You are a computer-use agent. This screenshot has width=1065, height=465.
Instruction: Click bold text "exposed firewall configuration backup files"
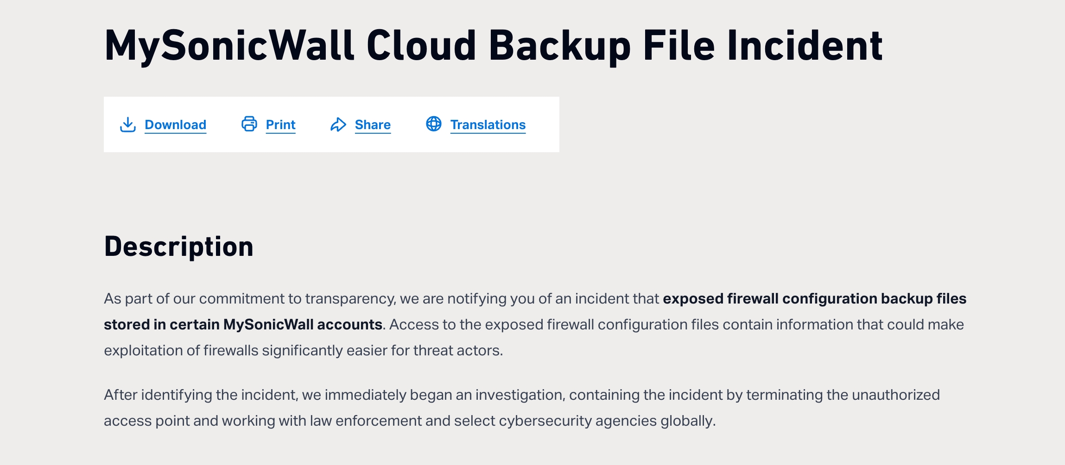click(814, 299)
